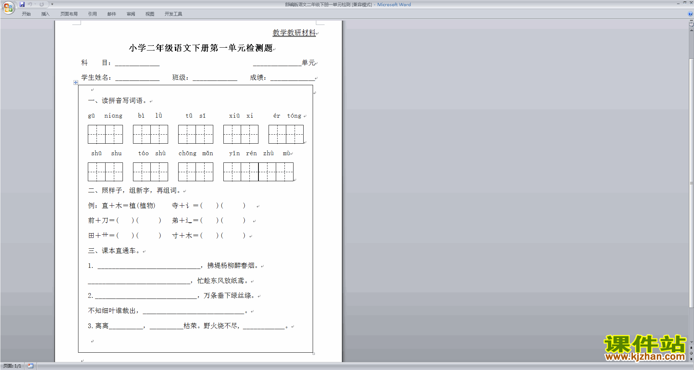
Task: Click example text 直＋木＝植(植物)
Action: click(x=129, y=206)
